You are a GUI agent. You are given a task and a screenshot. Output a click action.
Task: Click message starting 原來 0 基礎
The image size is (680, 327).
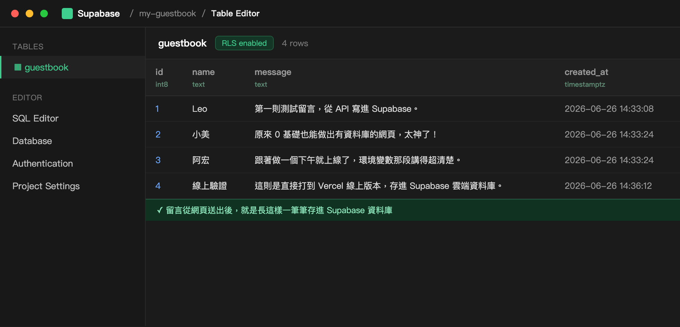pyautogui.click(x=346, y=134)
